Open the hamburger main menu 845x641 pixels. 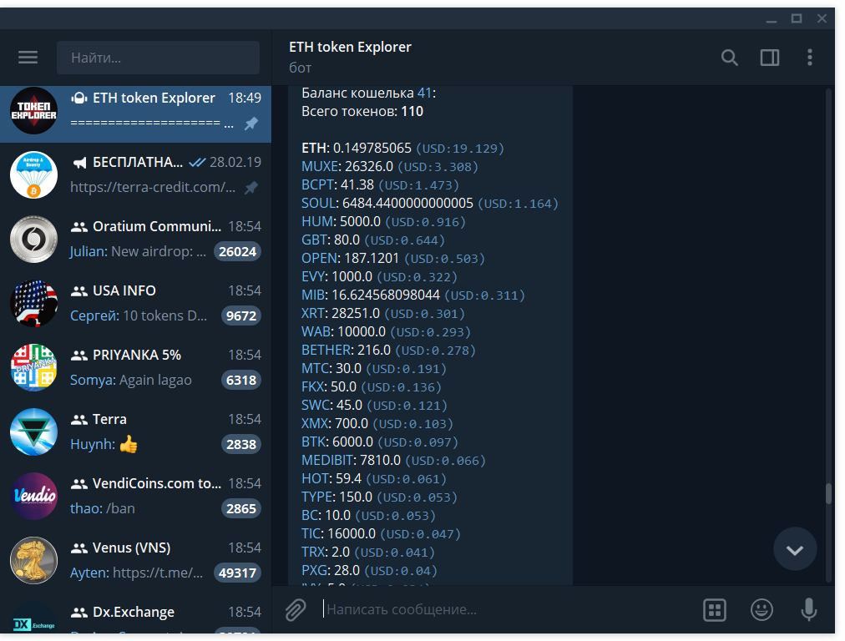coord(28,57)
